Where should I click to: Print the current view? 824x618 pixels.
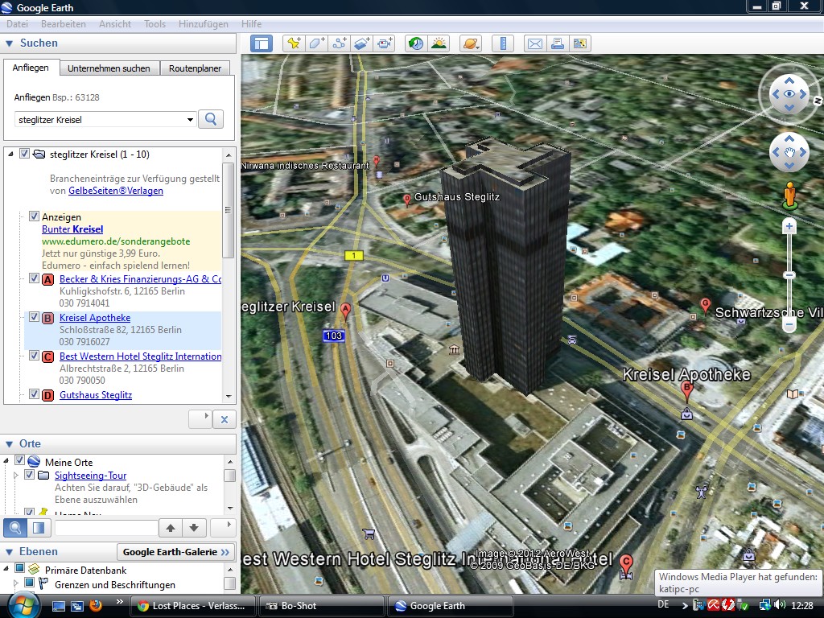558,43
